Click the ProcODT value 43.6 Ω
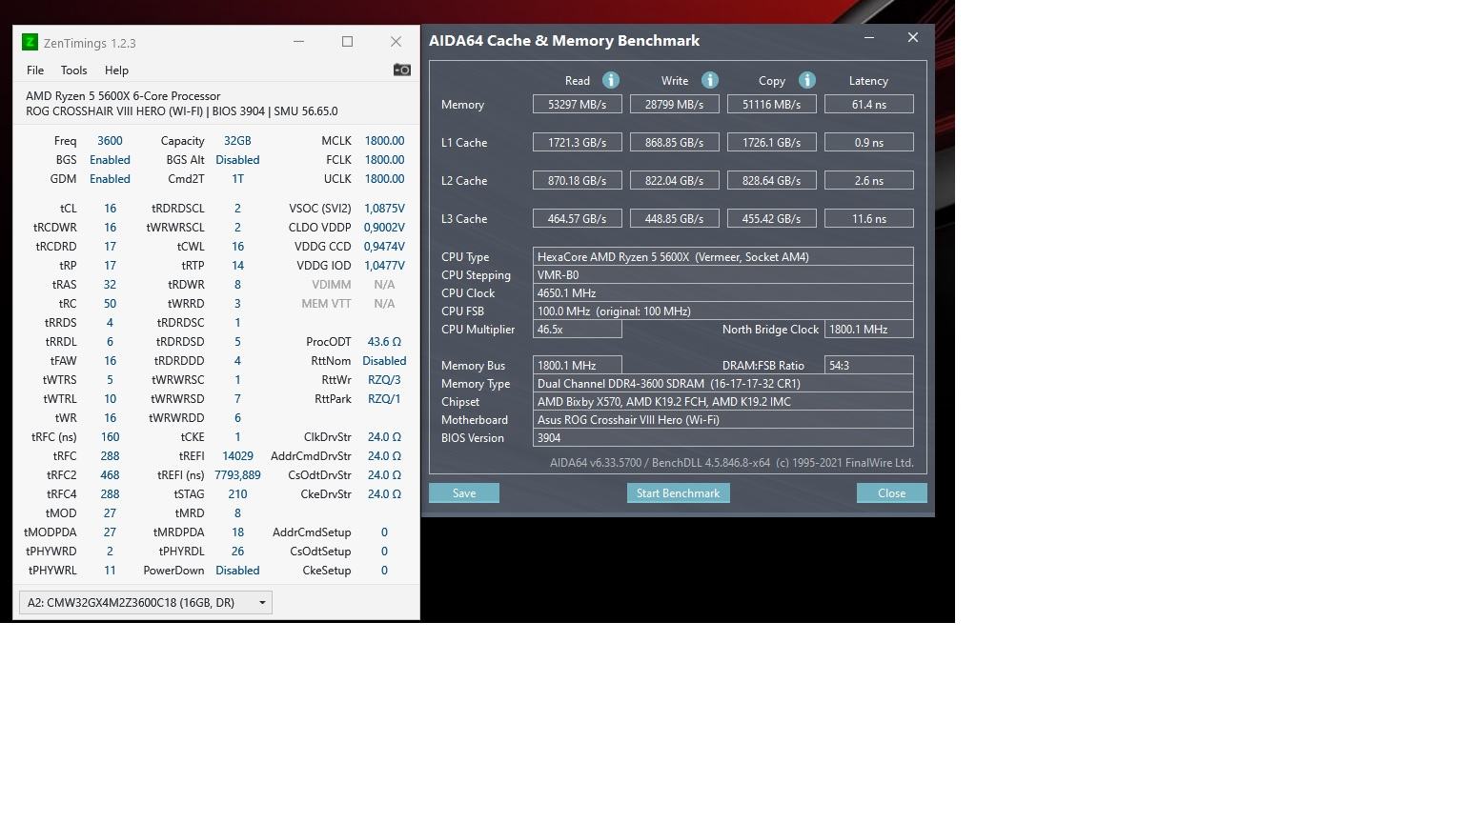Viewport: 1464px width, 823px height. 384,341
